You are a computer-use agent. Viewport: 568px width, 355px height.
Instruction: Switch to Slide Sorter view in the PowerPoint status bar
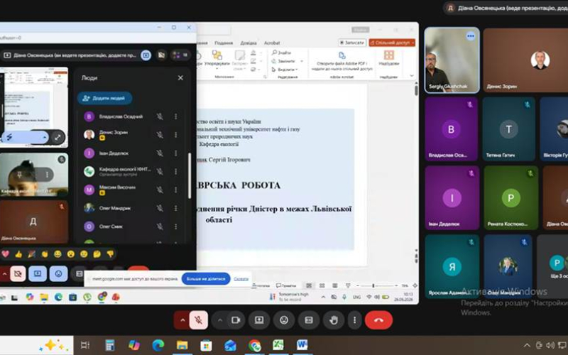point(322,286)
